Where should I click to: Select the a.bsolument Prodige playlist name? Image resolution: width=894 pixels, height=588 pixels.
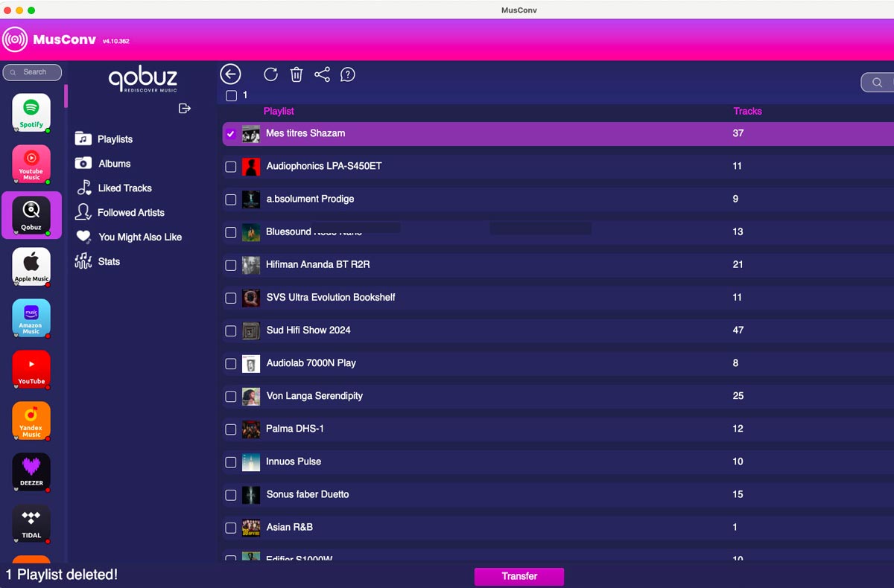coord(310,199)
